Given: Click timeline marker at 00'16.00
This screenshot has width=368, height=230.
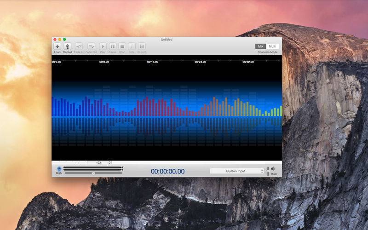Looking at the screenshot, I should coord(153,62).
